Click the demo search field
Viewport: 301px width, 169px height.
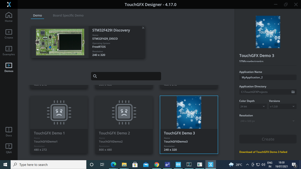(126, 76)
